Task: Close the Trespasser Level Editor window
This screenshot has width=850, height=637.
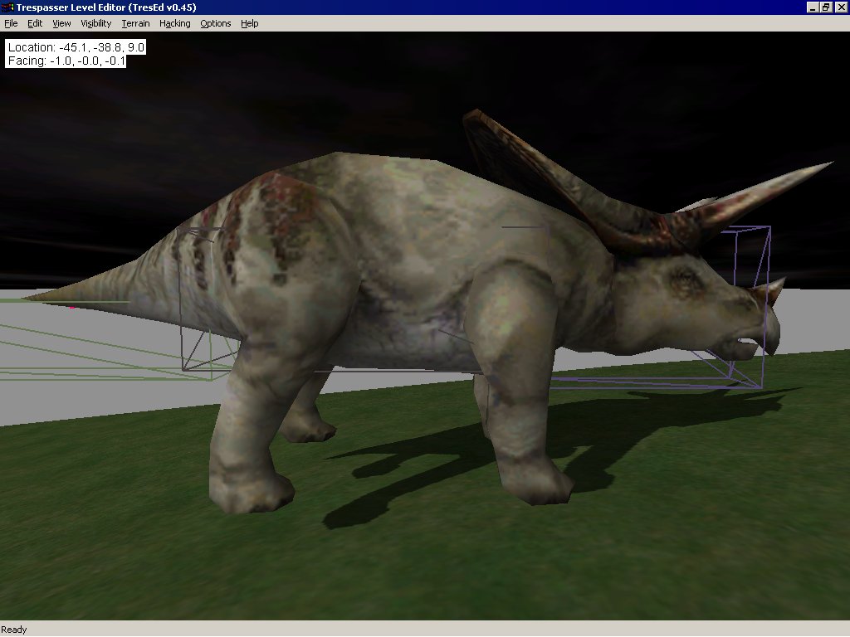Action: pyautogui.click(x=841, y=7)
